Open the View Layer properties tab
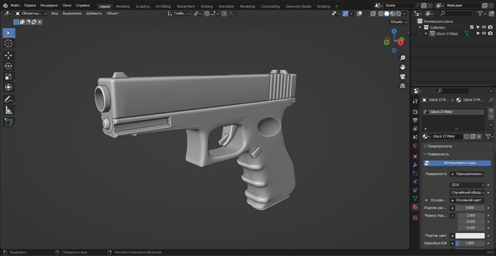Image resolution: width=496 pixels, height=256 pixels. click(415, 129)
